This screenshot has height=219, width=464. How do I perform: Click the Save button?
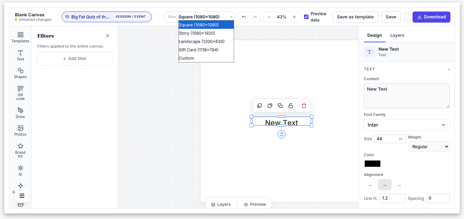pyautogui.click(x=391, y=17)
